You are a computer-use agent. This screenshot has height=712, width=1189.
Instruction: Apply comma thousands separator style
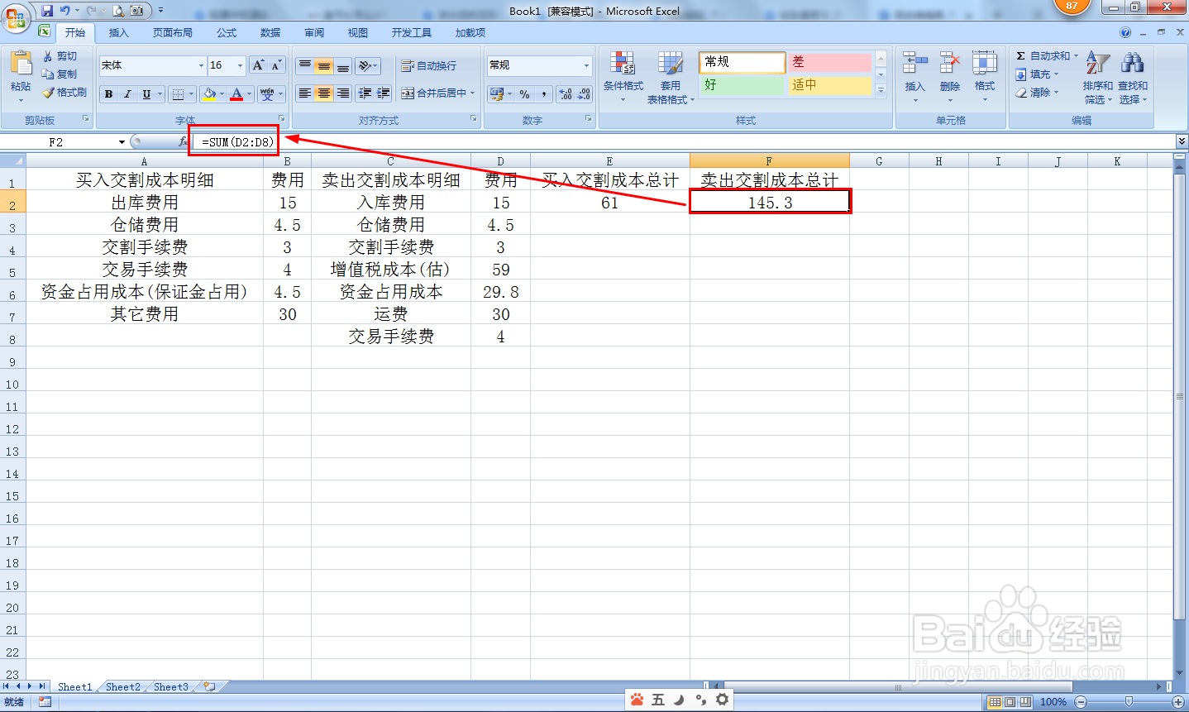[543, 94]
